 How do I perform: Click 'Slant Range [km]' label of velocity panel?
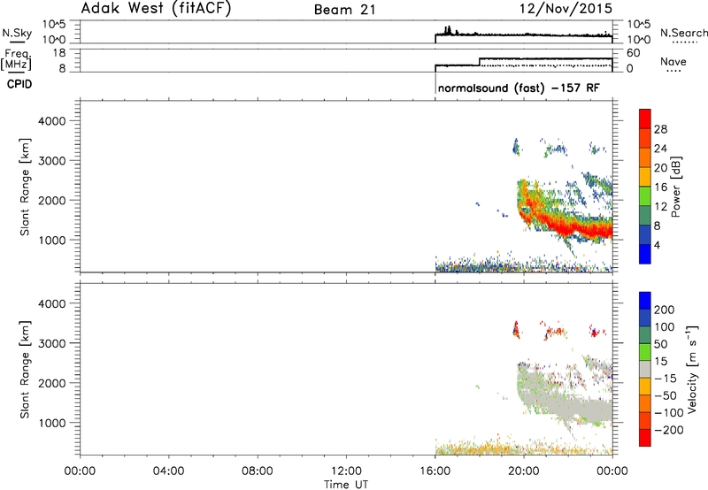click(25, 370)
